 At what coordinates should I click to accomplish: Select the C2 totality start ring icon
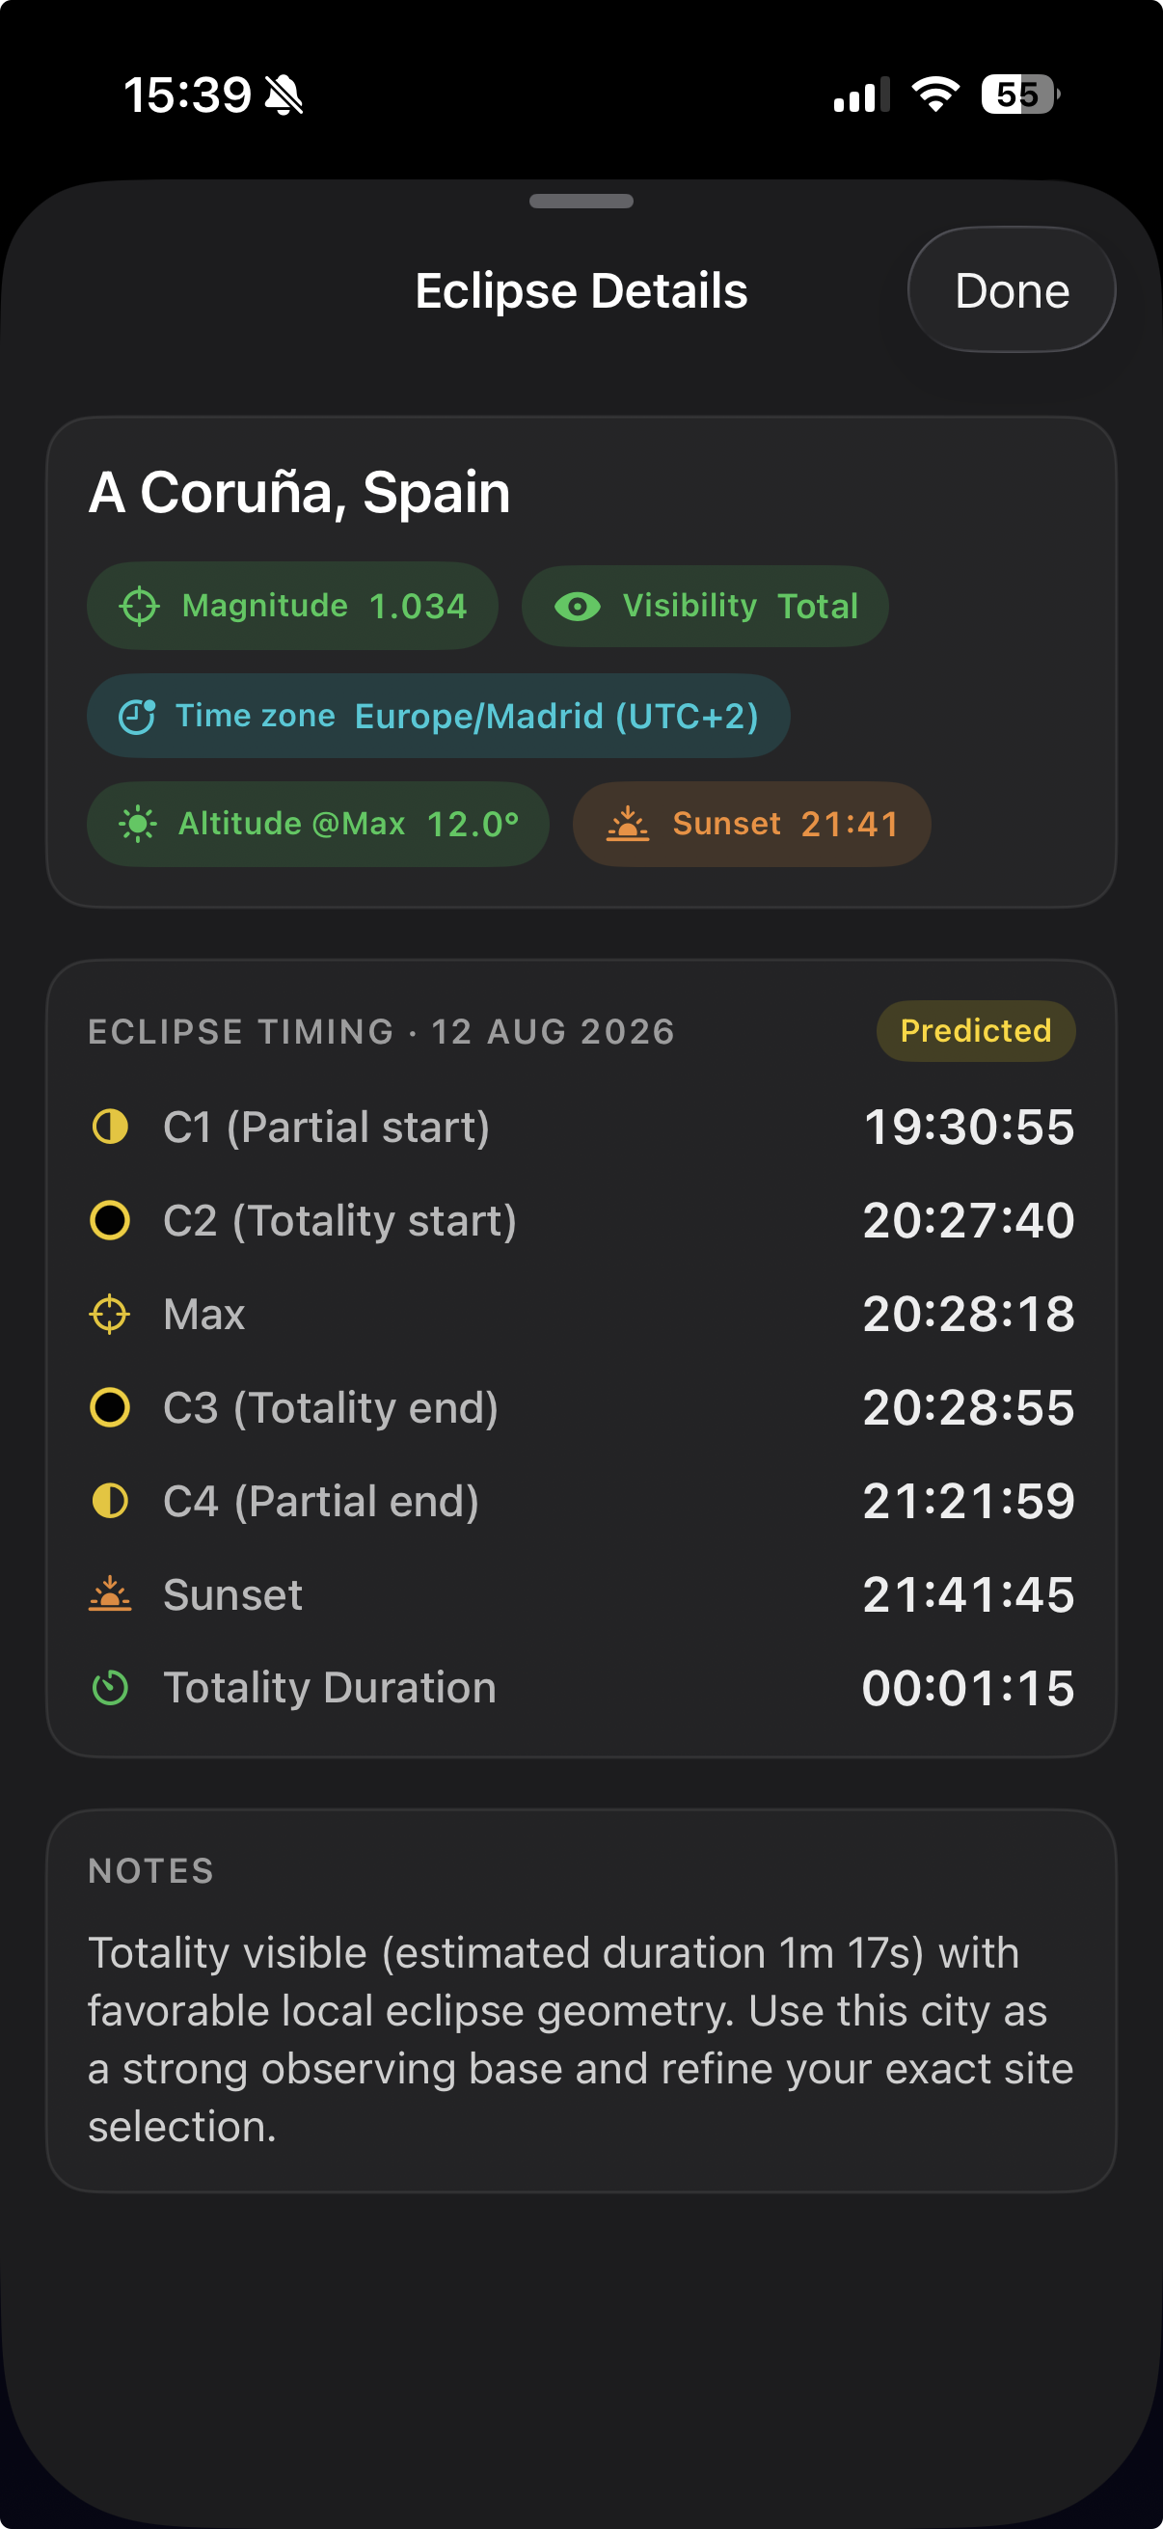[110, 1220]
